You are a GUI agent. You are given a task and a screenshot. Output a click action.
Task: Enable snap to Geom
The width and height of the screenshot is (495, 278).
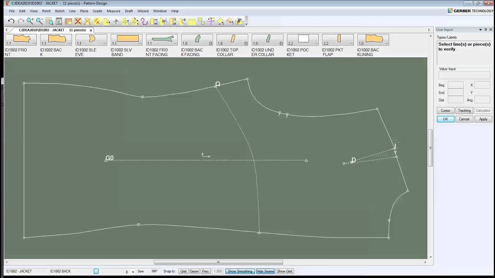tap(194, 271)
